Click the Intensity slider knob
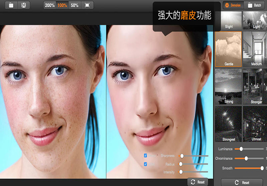Viewport: 267px width, 186px height. (181, 172)
